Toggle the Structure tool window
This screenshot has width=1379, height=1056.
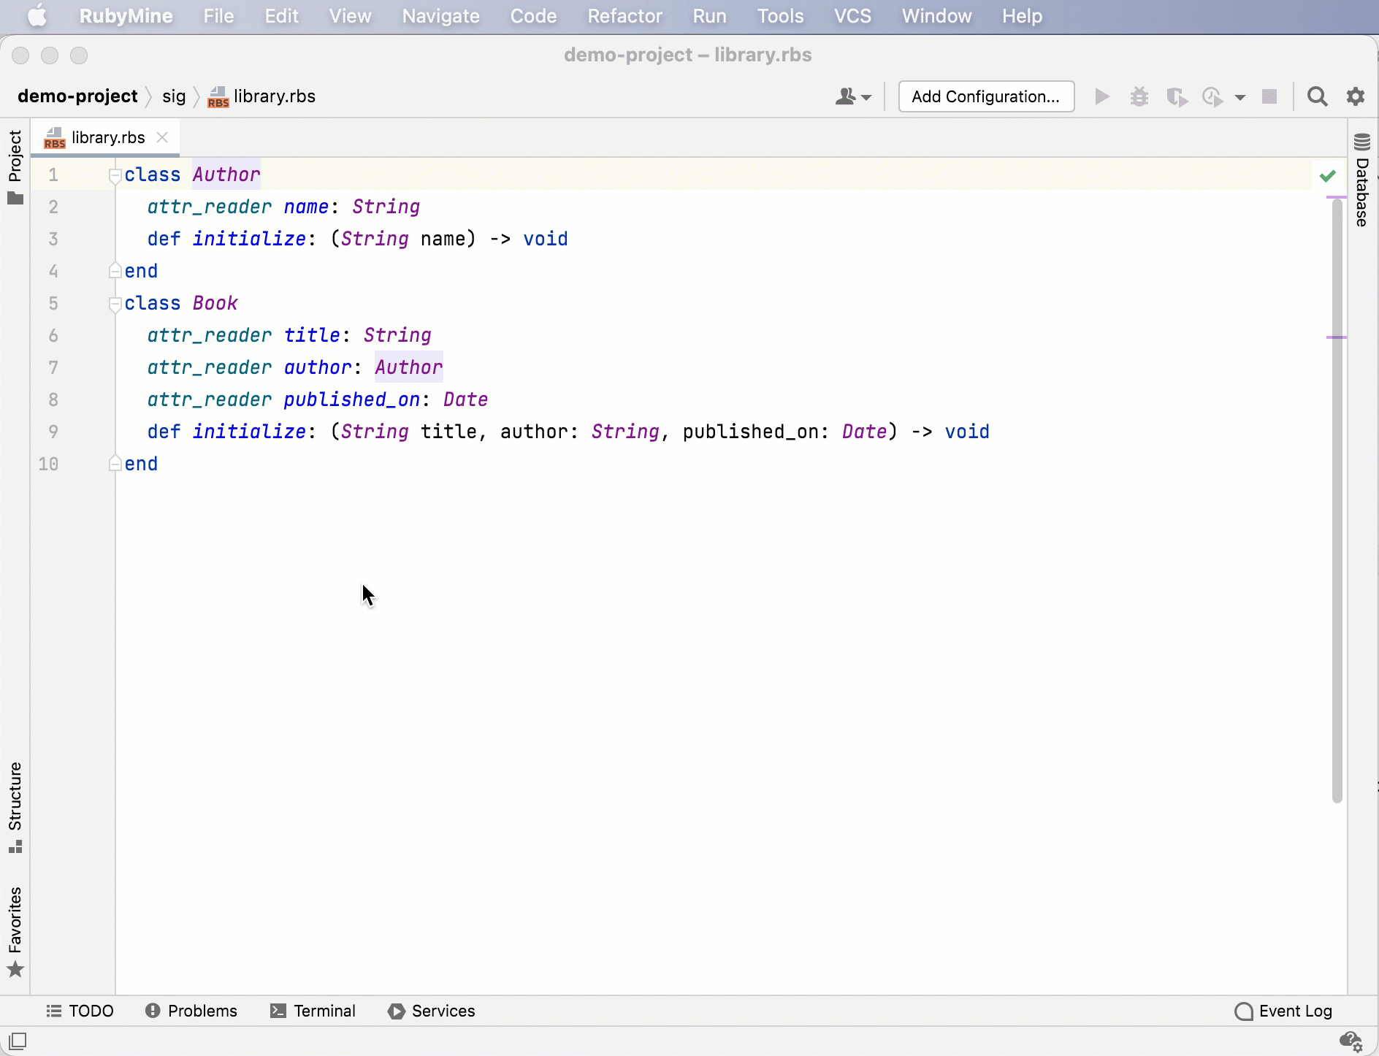tap(15, 807)
